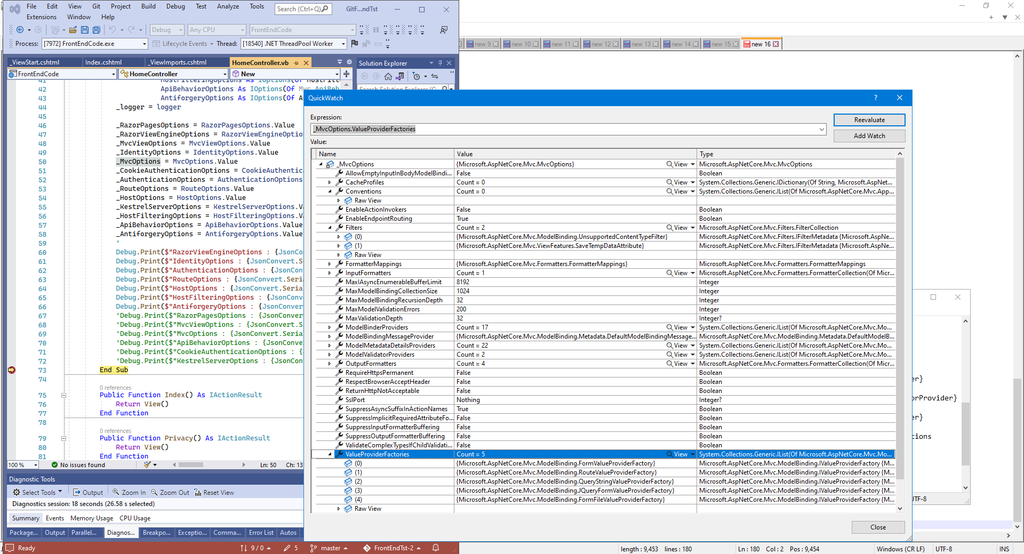This screenshot has width=1024, height=554.
Task: Open the notifications bell in status bar
Action: [436, 548]
